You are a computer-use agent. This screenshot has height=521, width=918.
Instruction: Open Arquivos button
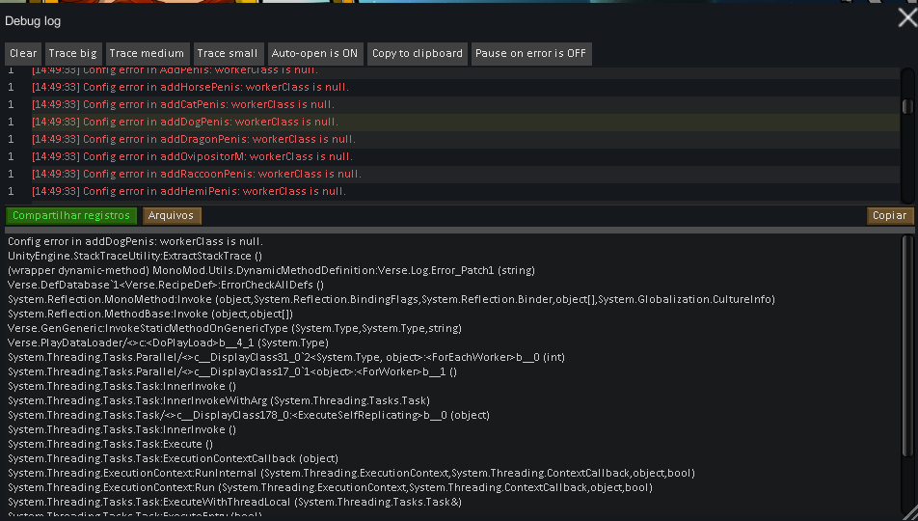(172, 216)
